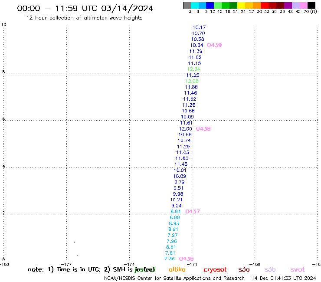Screen dimensions: 321x282
Task: Click the wave height value 10.84
Action: (x=197, y=45)
